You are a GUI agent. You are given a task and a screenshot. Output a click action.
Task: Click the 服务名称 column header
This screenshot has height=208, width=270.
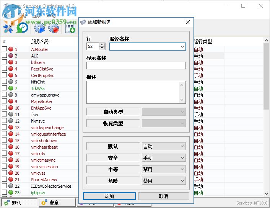pyautogui.click(x=54, y=41)
